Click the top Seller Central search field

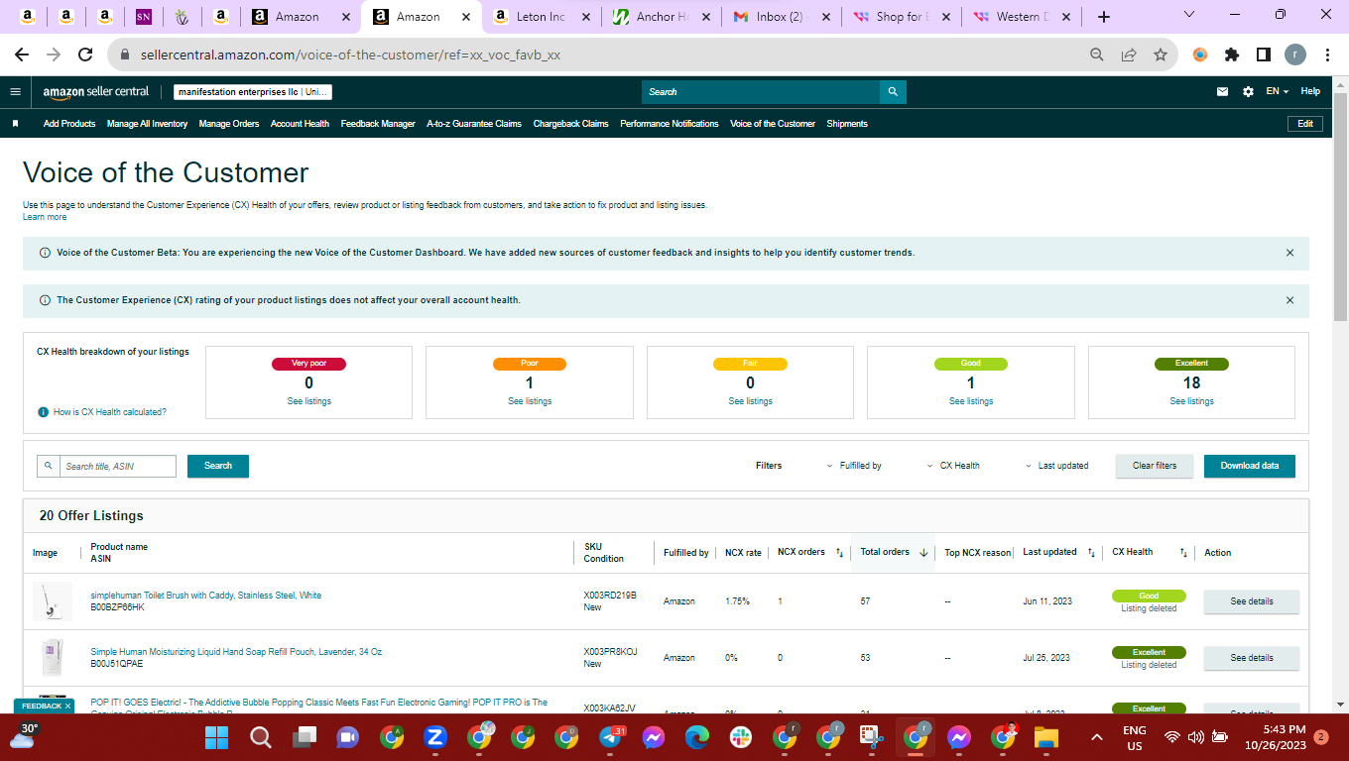pyautogui.click(x=761, y=91)
